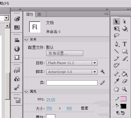Select the Free Transform tool
The image size is (131, 118).
click(x=117, y=29)
